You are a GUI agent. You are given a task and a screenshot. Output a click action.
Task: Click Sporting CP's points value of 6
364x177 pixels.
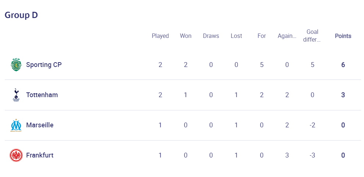[343, 64]
